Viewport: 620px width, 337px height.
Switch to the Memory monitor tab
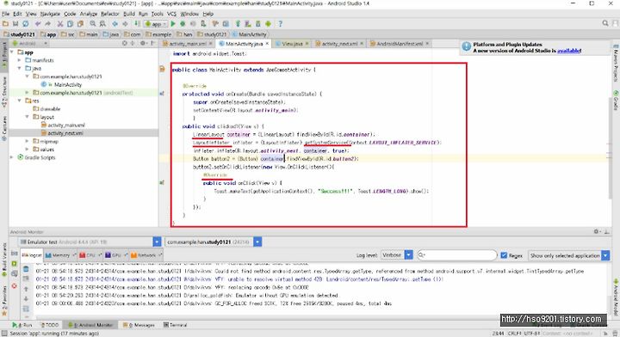(60, 255)
